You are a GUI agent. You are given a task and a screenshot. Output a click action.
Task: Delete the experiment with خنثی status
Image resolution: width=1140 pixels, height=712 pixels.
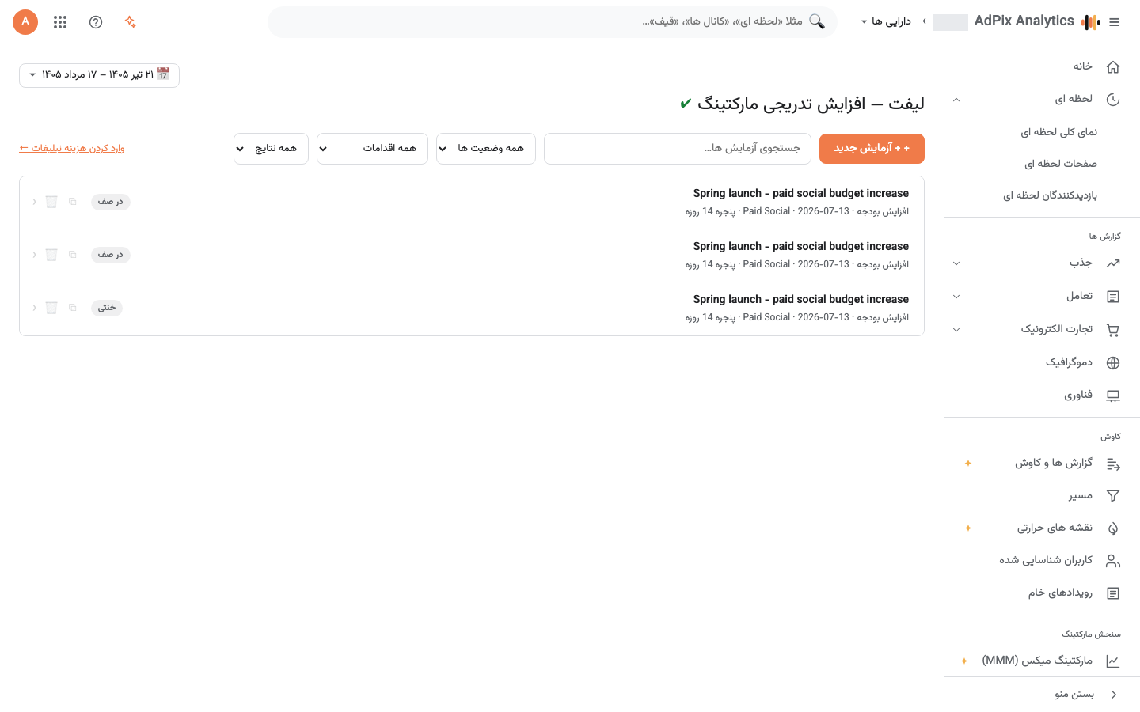51,308
